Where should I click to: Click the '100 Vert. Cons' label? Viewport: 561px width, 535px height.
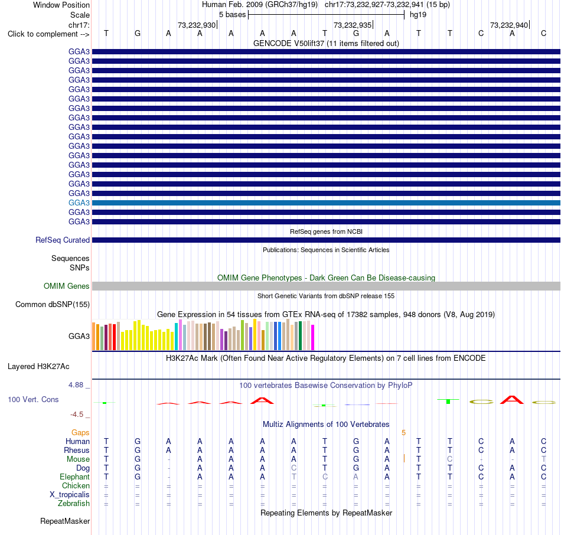click(33, 399)
